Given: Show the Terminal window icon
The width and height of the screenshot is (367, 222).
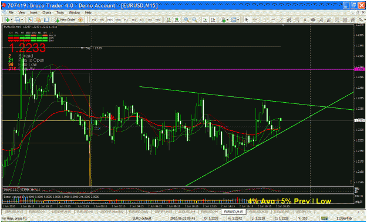Looking at the screenshot, I should (x=46, y=20).
